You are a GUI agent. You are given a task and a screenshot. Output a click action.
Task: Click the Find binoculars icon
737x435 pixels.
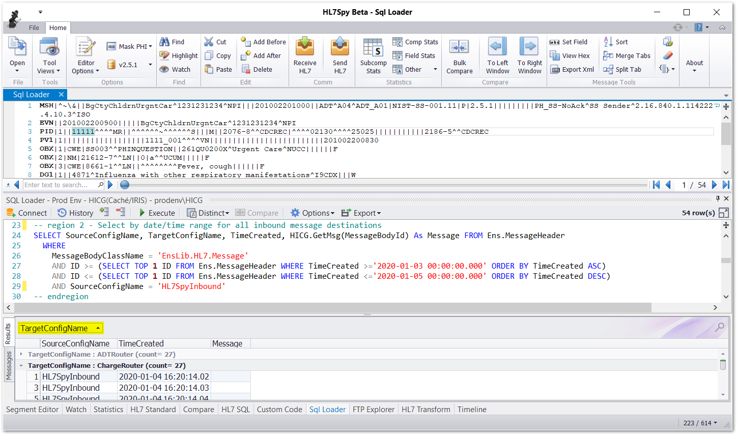point(164,42)
